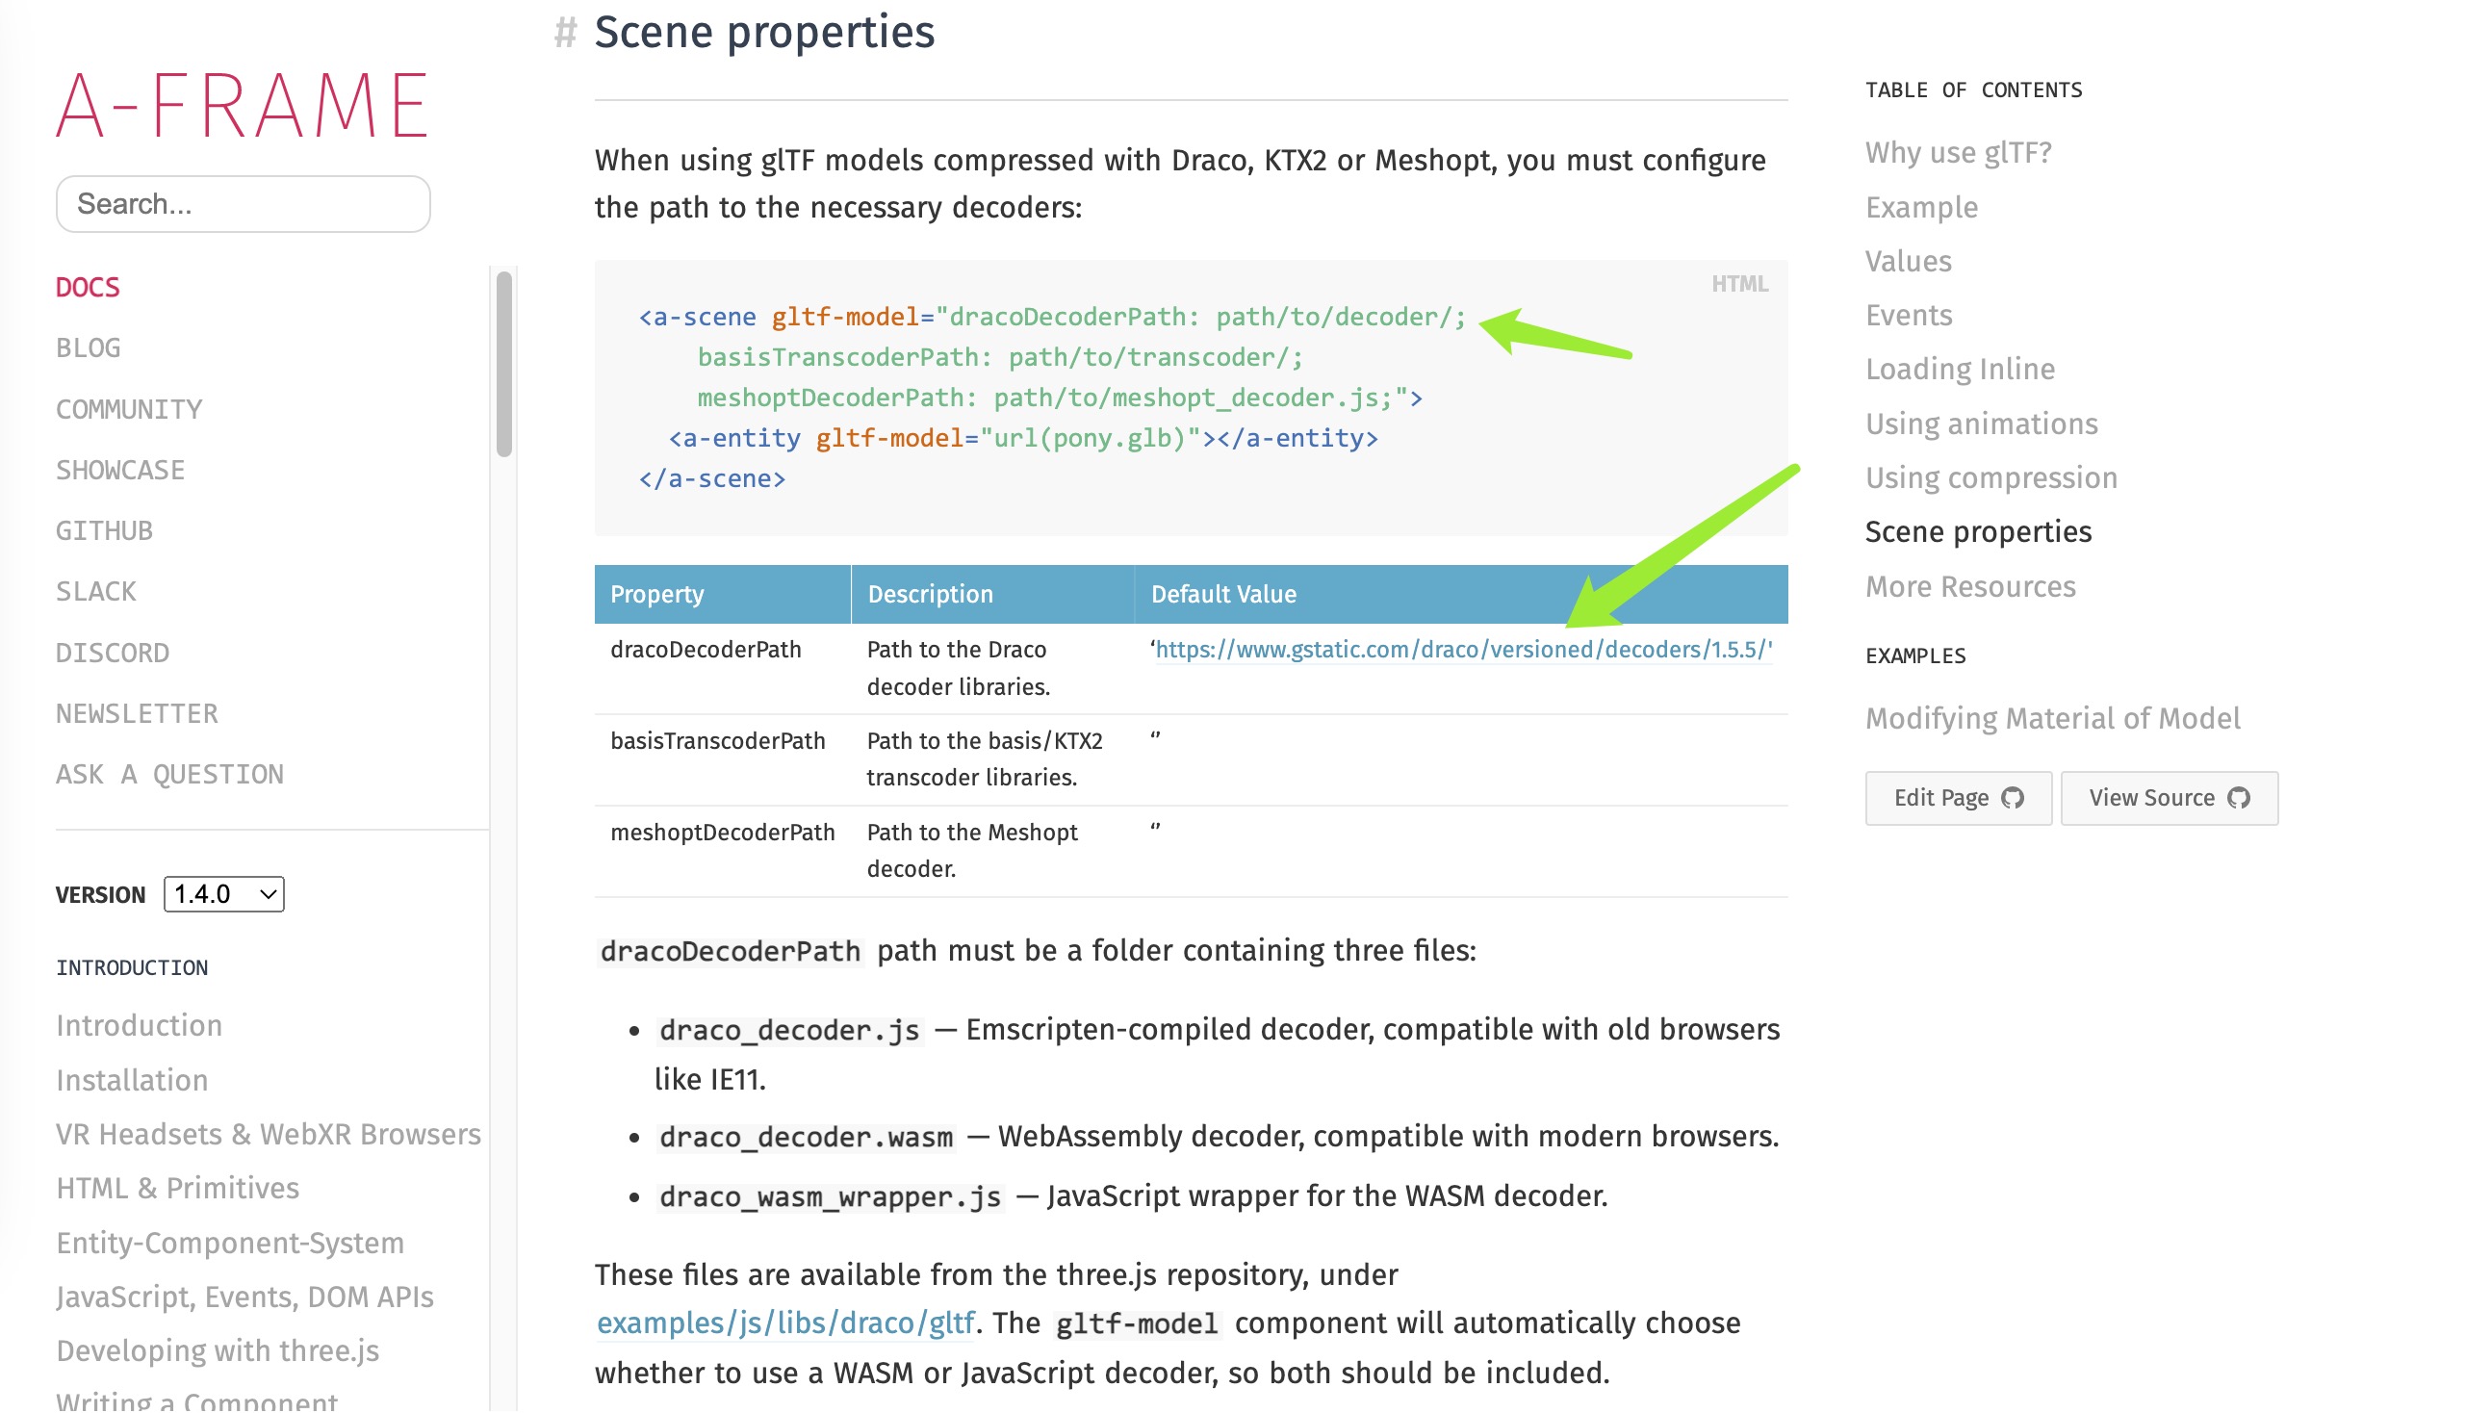Open the gstatic Draco decoders link
The height and width of the screenshot is (1413, 2491).
(x=1461, y=649)
